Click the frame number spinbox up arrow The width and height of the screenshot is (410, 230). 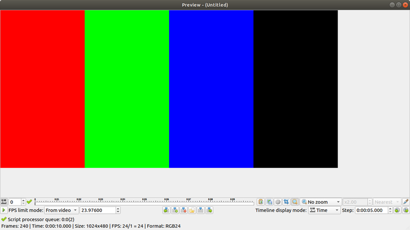(x=23, y=200)
